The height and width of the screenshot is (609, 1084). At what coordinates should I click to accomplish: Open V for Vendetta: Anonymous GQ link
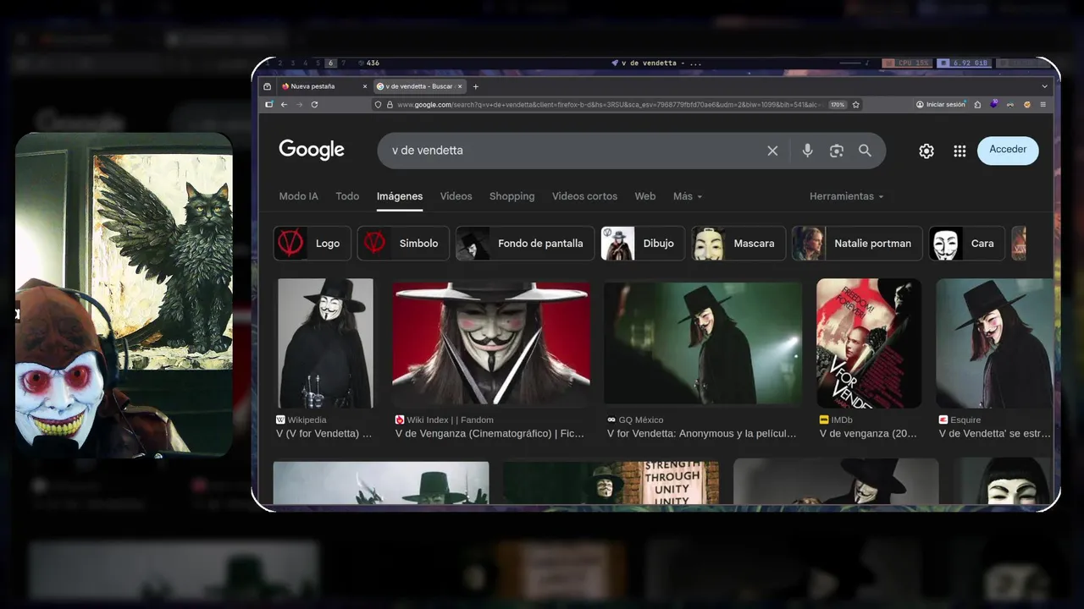[702, 433]
